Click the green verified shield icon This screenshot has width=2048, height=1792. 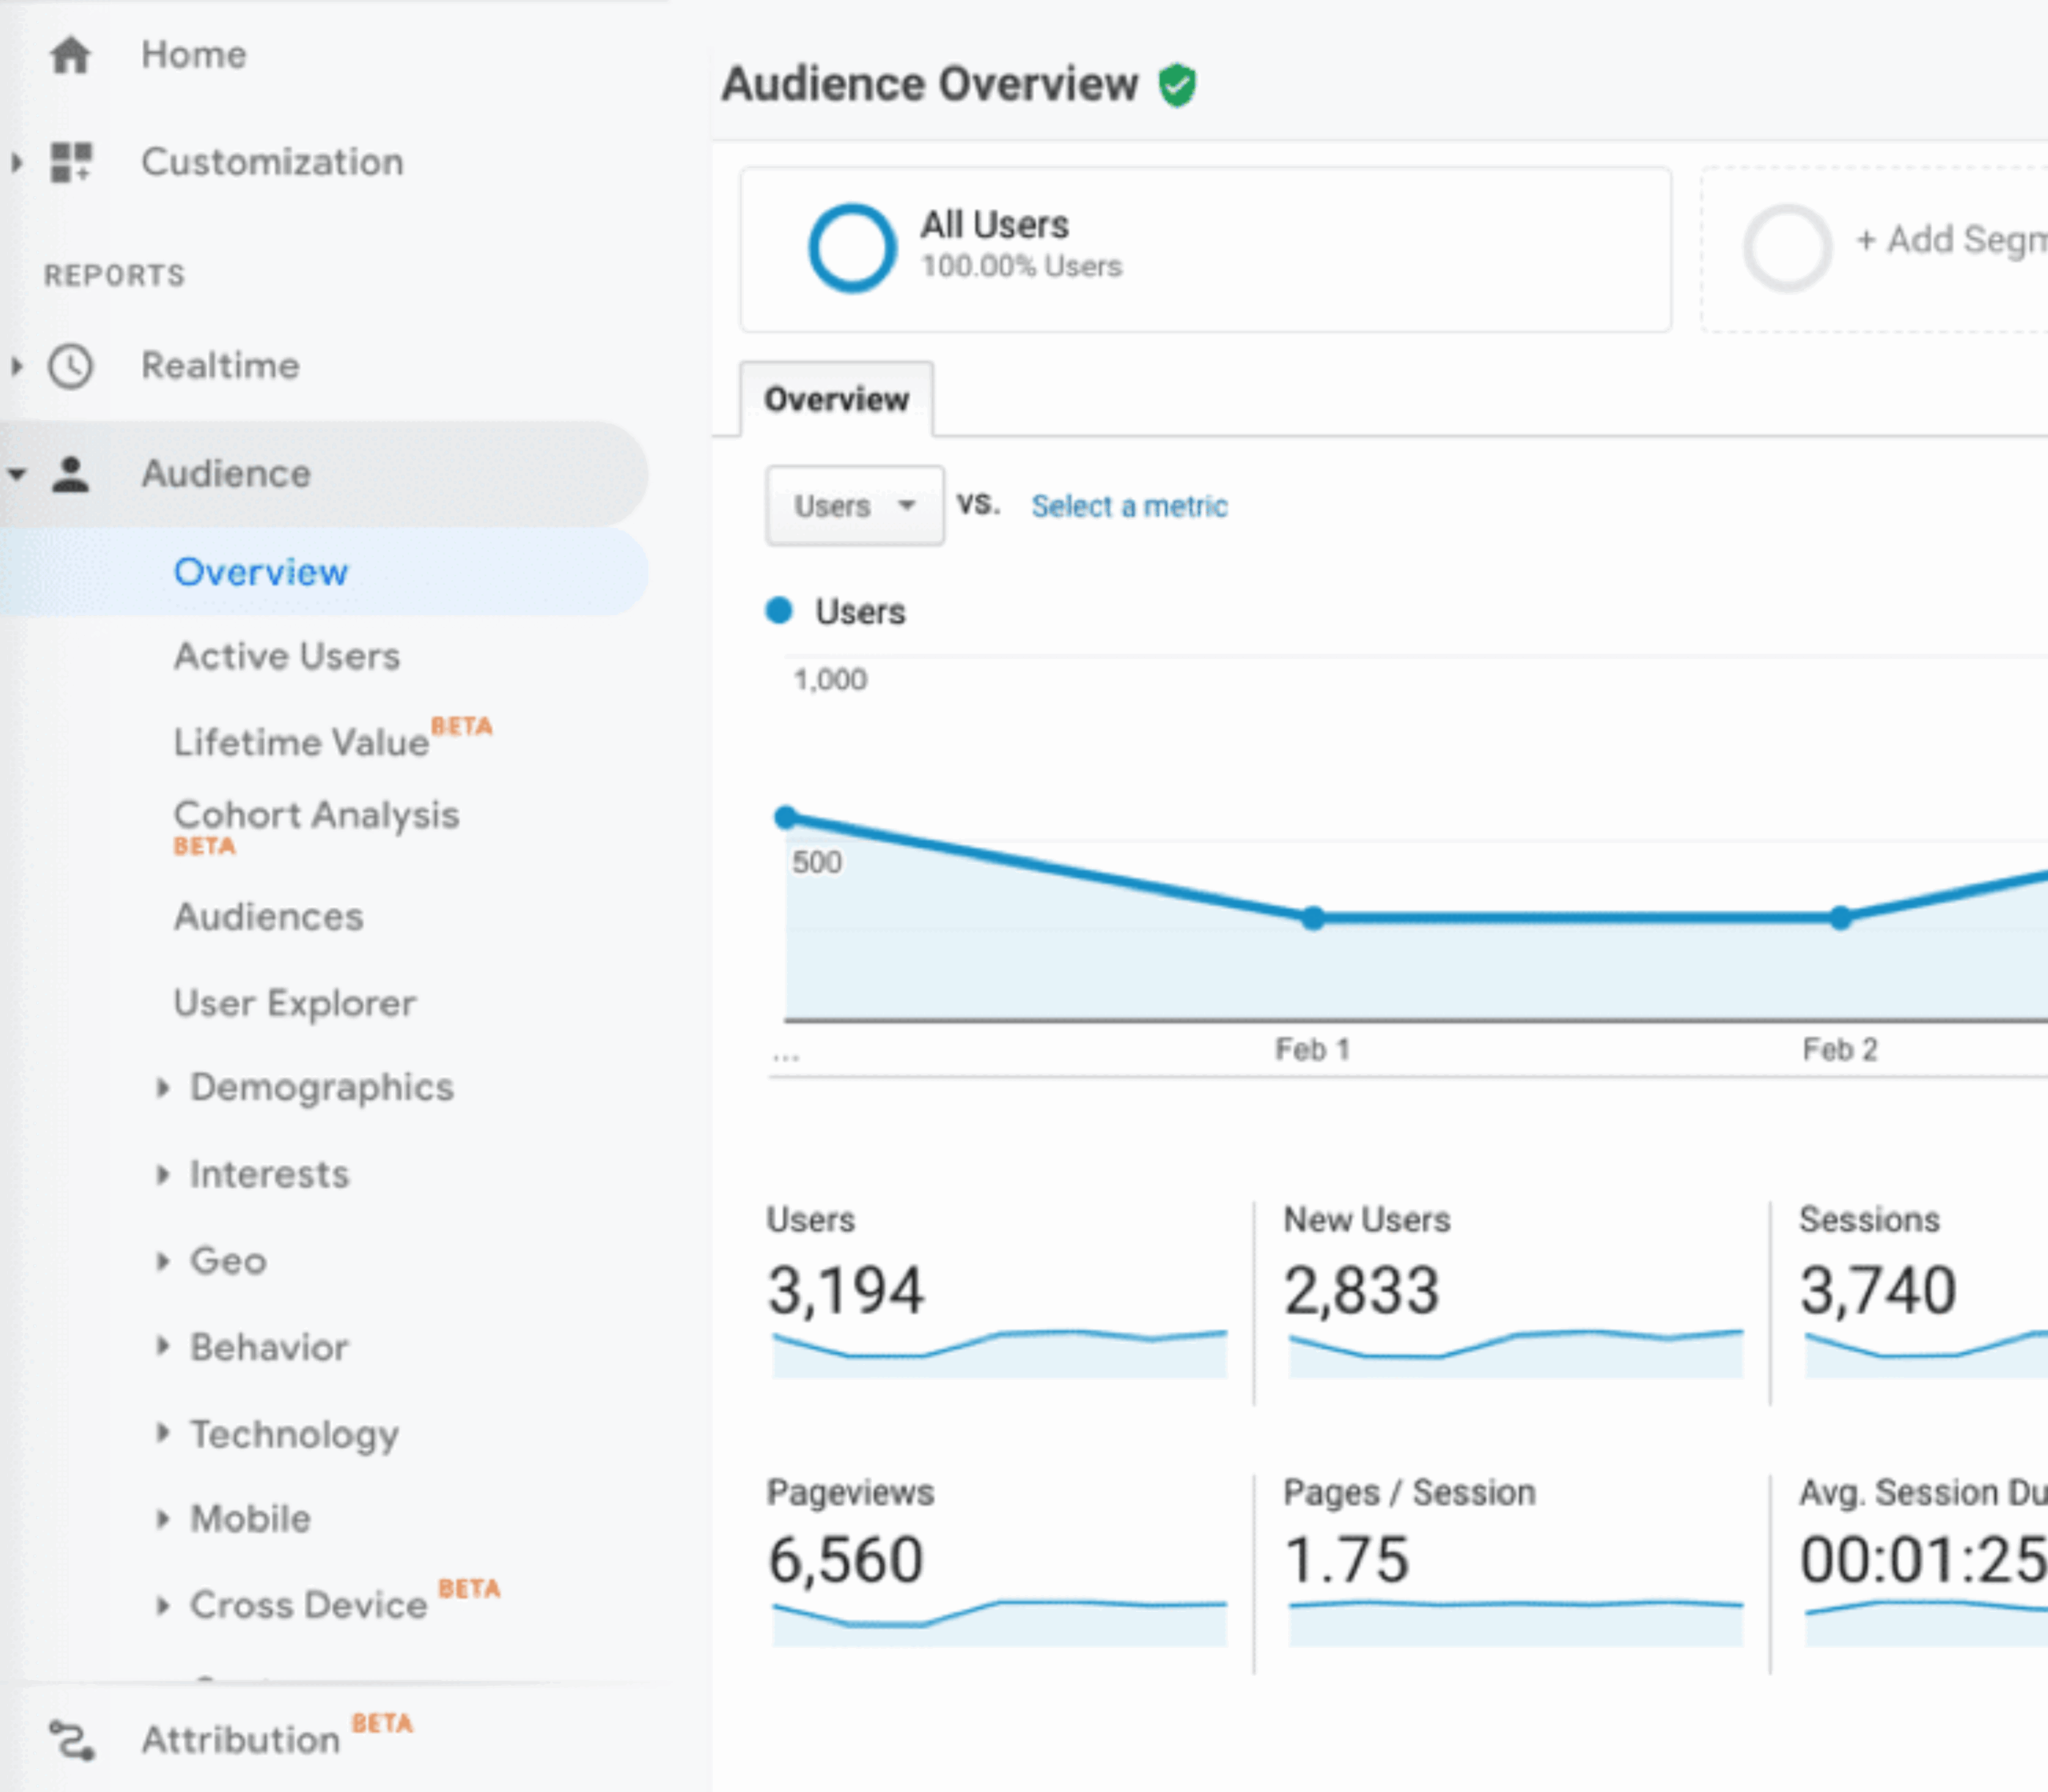coord(1177,85)
